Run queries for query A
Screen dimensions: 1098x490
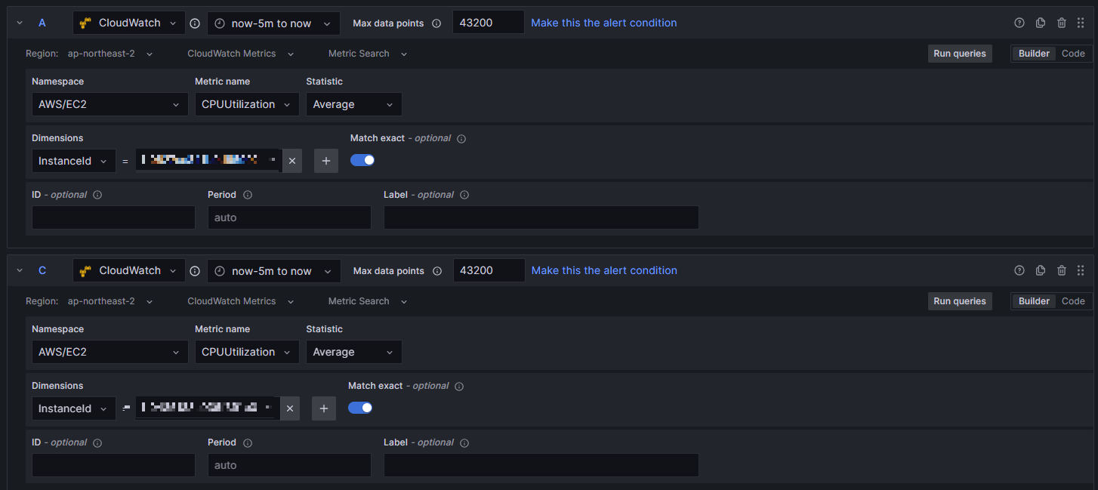(960, 54)
